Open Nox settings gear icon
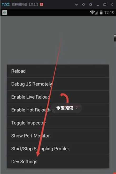This screenshot has width=116, height=174. pyautogui.click(x=91, y=5)
